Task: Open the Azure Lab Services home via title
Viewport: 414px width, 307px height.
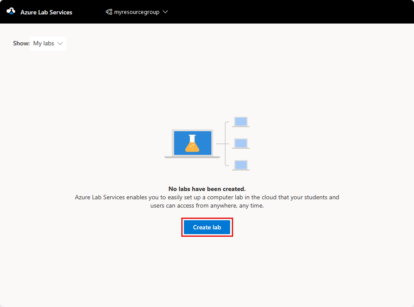Action: point(46,12)
